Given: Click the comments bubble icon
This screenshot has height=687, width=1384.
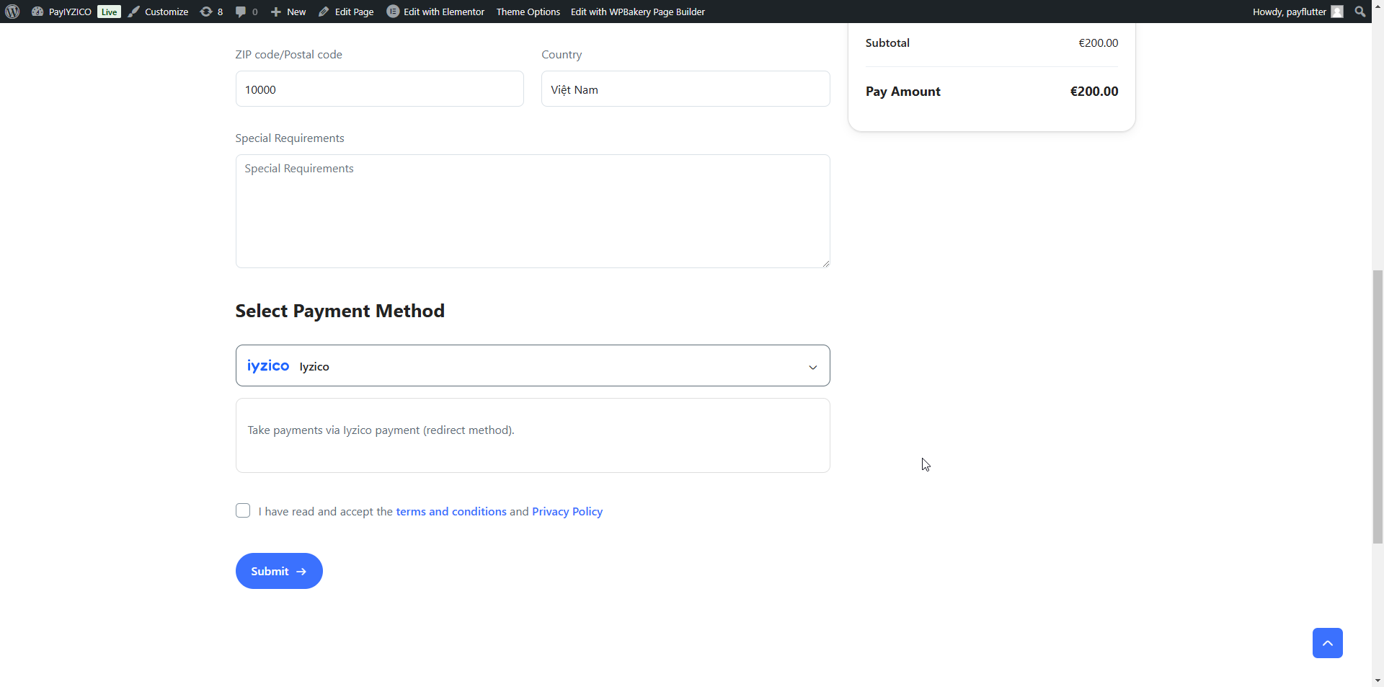Looking at the screenshot, I should (x=241, y=12).
